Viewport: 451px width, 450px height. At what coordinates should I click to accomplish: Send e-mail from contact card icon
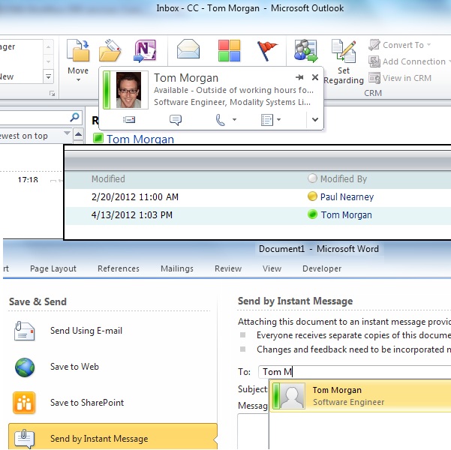129,119
